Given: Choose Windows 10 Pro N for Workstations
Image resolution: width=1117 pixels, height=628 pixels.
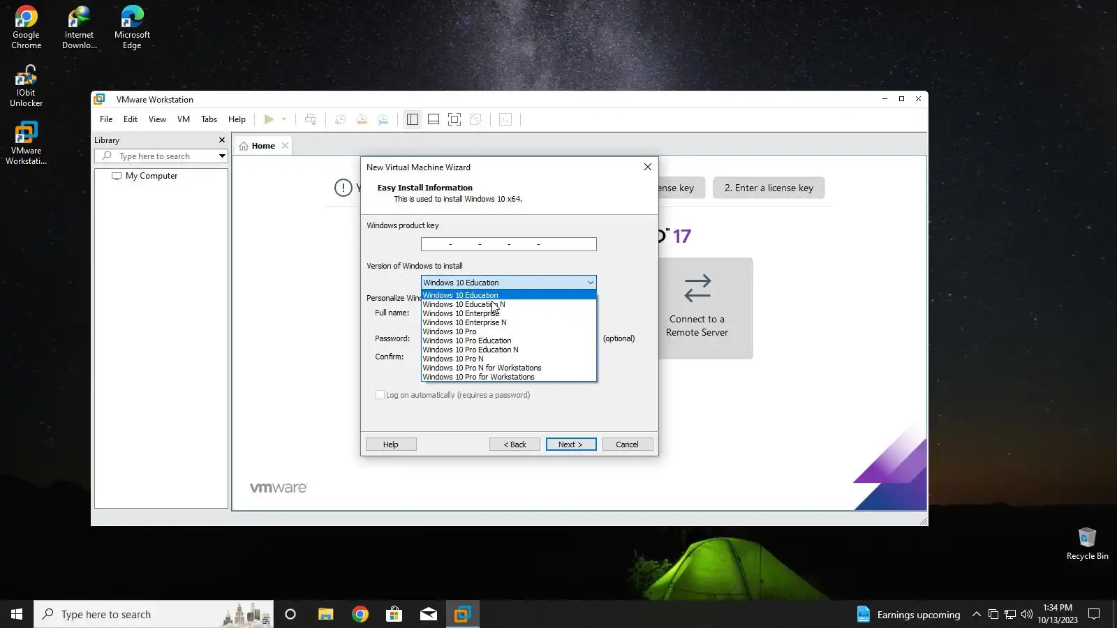Looking at the screenshot, I should coord(509,368).
